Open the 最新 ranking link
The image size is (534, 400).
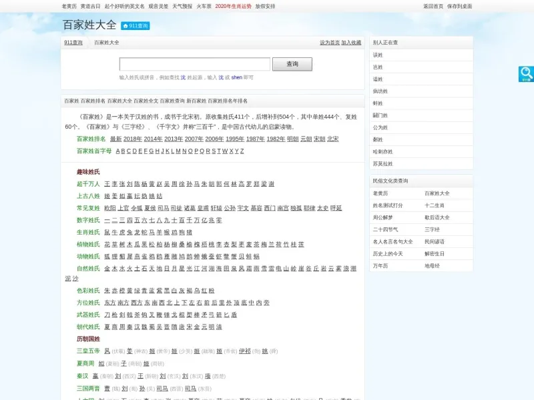pyautogui.click(x=115, y=139)
